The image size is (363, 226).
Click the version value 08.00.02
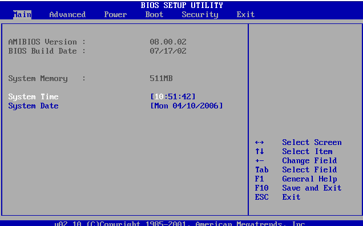click(x=168, y=42)
